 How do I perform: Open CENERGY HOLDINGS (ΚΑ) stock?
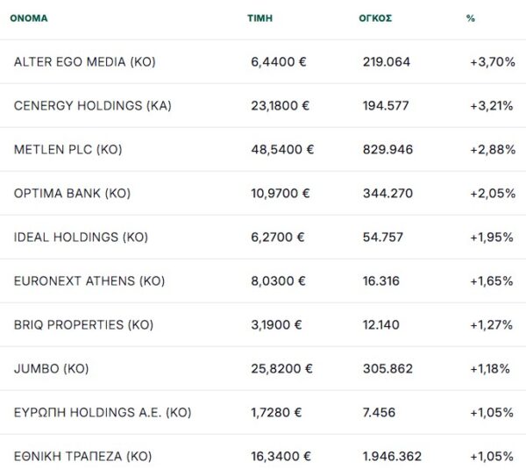pyautogui.click(x=93, y=106)
